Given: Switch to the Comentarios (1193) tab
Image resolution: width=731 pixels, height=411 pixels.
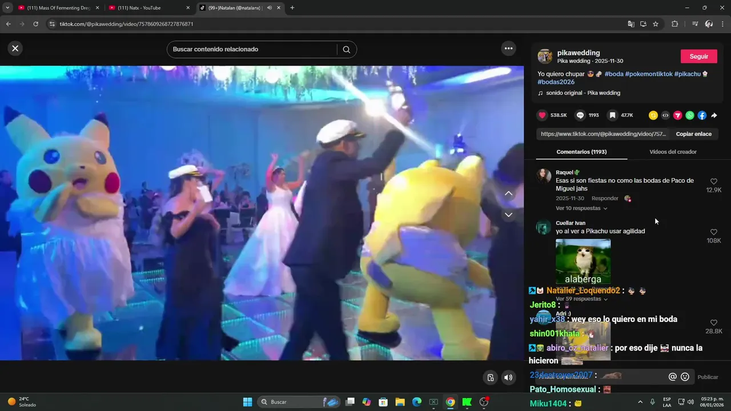Looking at the screenshot, I should [581, 152].
